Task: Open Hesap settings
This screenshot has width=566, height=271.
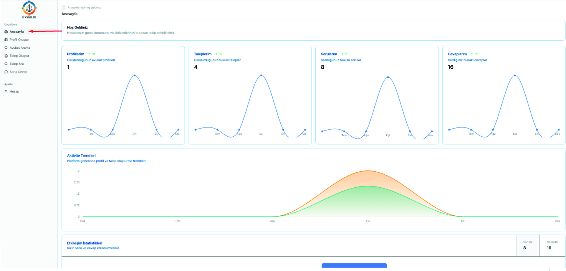Action: 14,91
